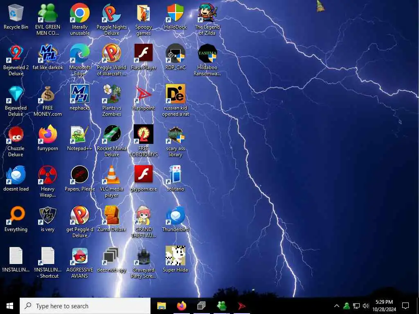This screenshot has height=314, width=419.
Task: Click the Chuzzle Deluxe icon
Action: (x=16, y=134)
